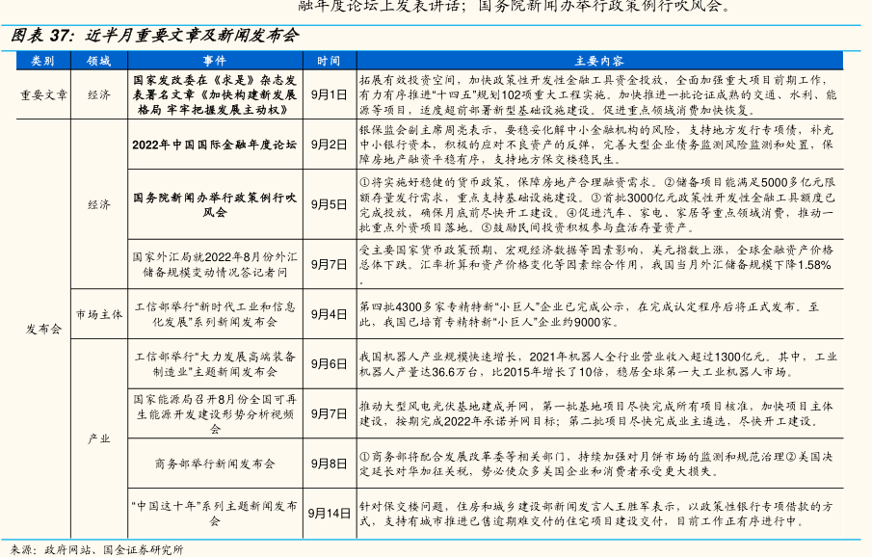This screenshot has height=557, width=872.
Task: Click the "9月14日" date cell
Action: click(x=329, y=513)
